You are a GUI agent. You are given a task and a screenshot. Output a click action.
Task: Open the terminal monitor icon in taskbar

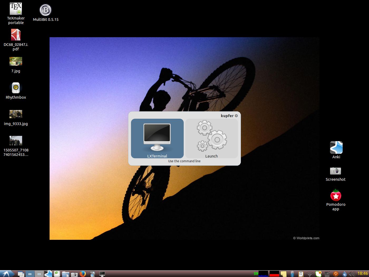point(102,274)
